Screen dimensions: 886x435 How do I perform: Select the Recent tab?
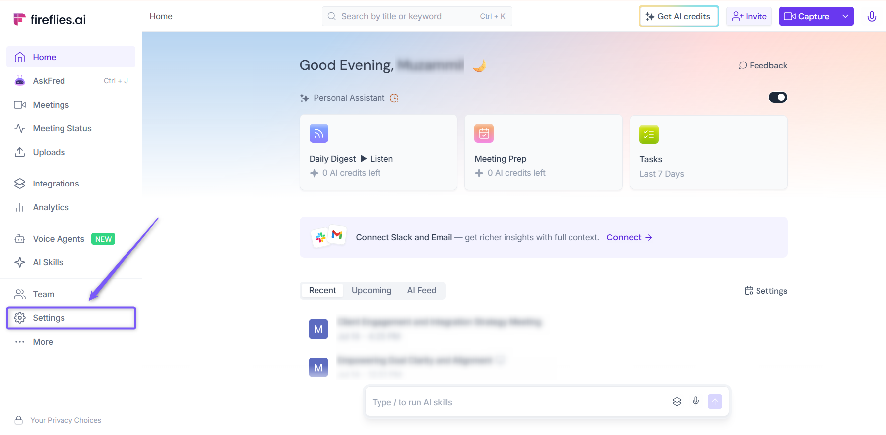click(x=322, y=290)
